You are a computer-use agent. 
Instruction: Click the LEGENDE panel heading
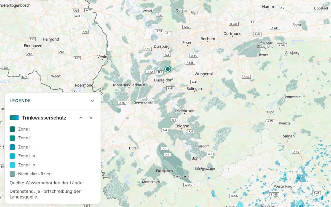pos(20,101)
